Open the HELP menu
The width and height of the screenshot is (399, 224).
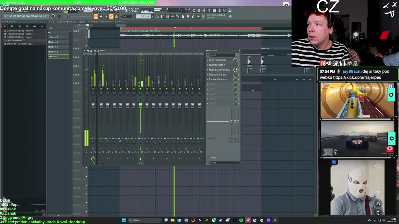(x=47, y=16)
